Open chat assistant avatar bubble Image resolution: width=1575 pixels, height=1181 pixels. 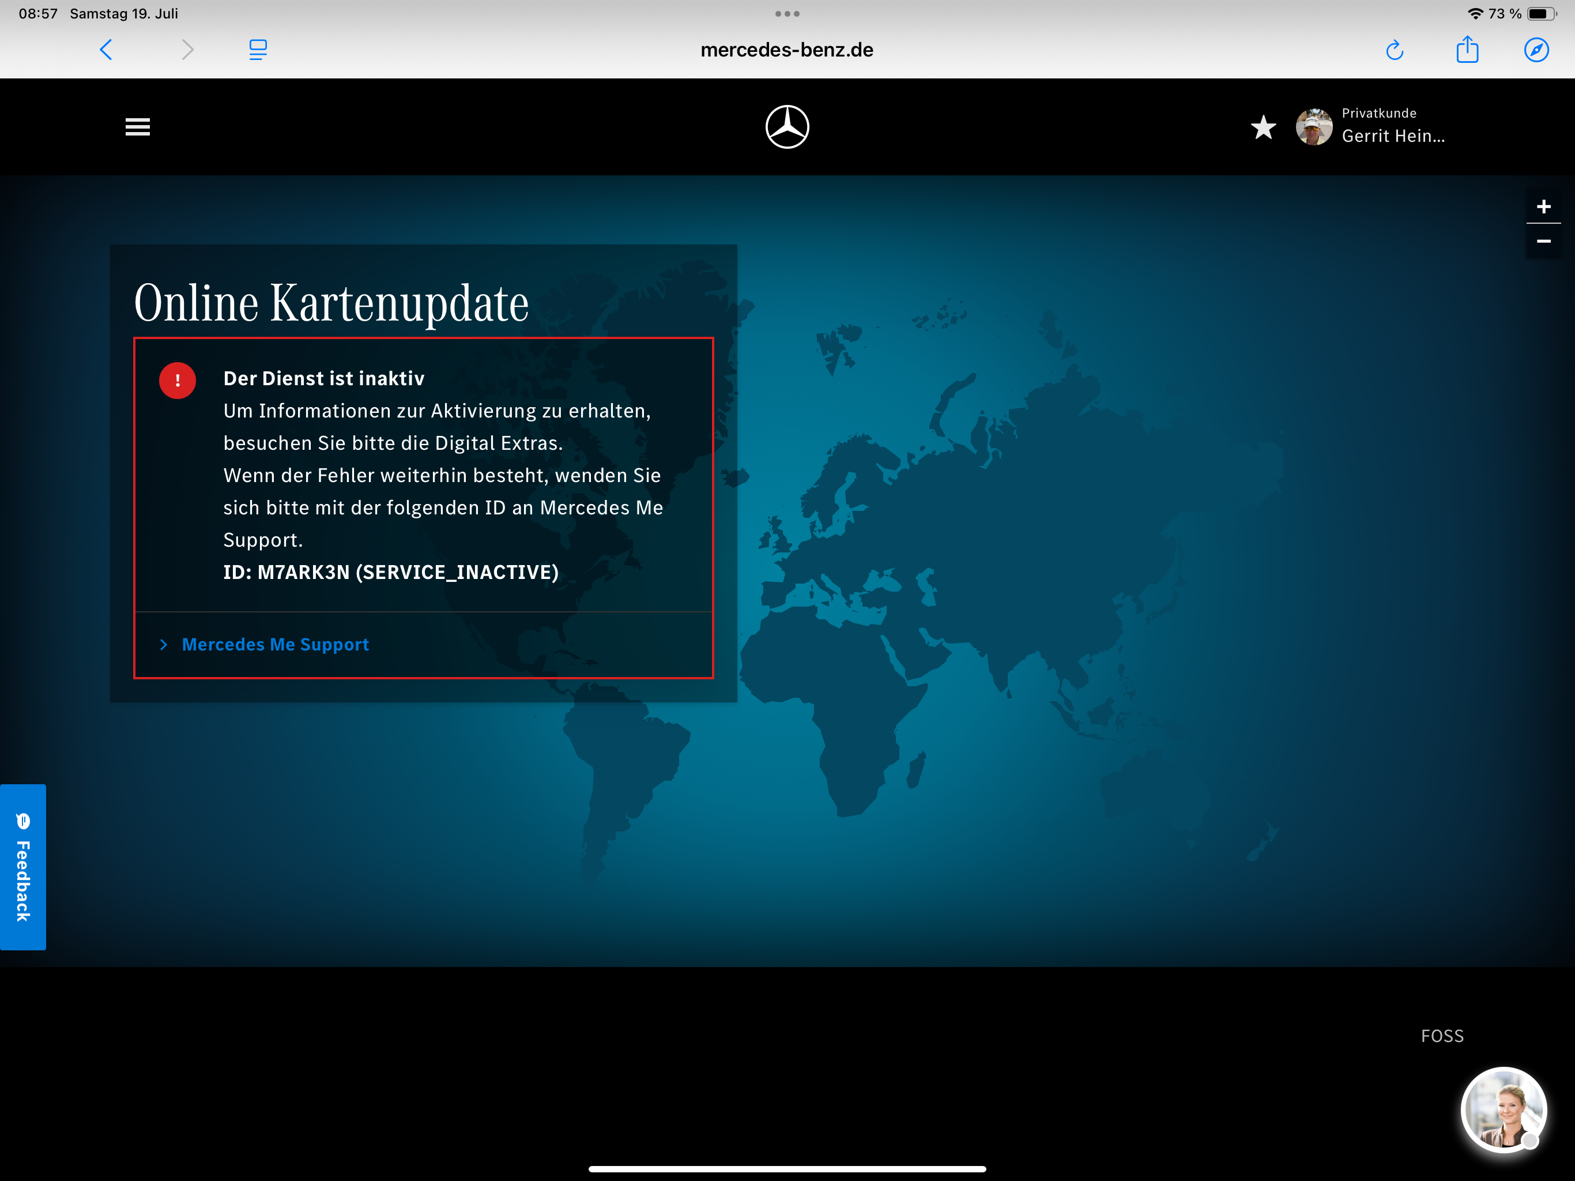click(1503, 1109)
